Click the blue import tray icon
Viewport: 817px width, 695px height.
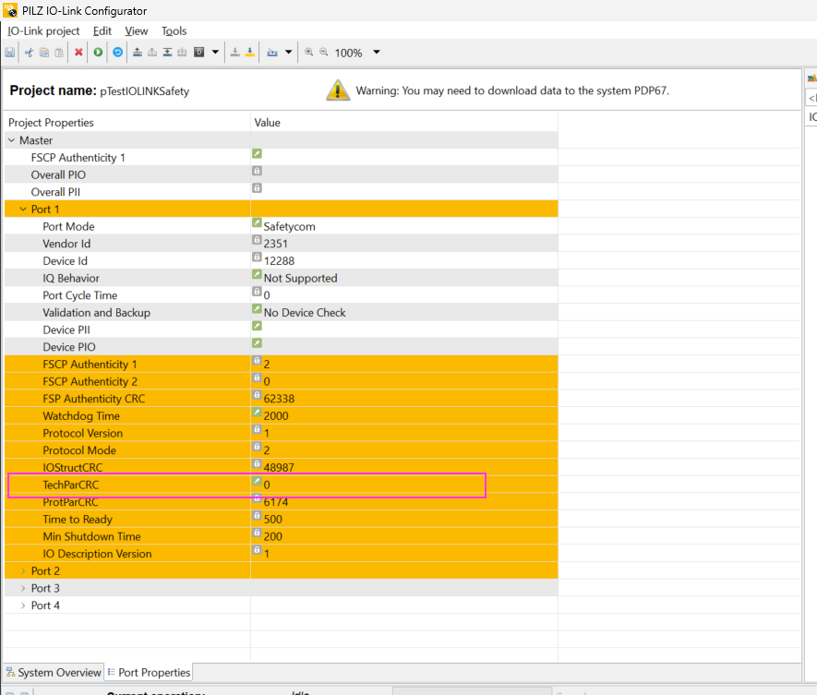point(272,52)
